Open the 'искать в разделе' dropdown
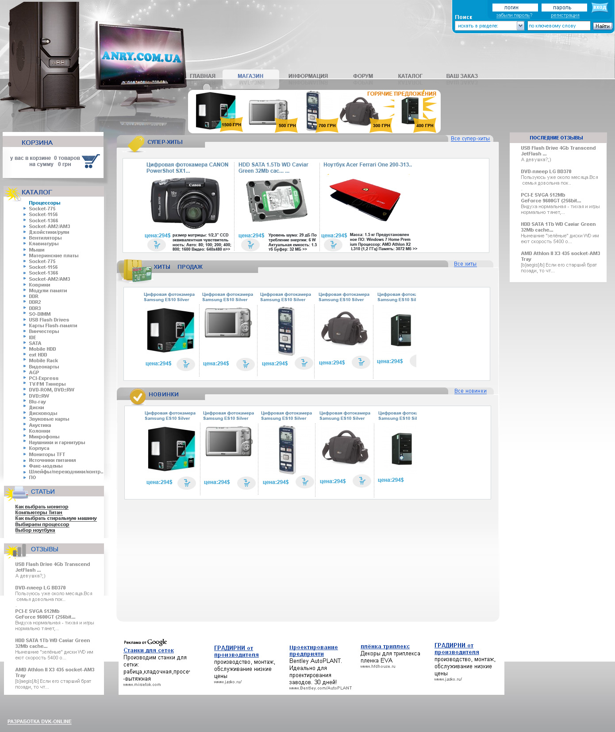 520,26
